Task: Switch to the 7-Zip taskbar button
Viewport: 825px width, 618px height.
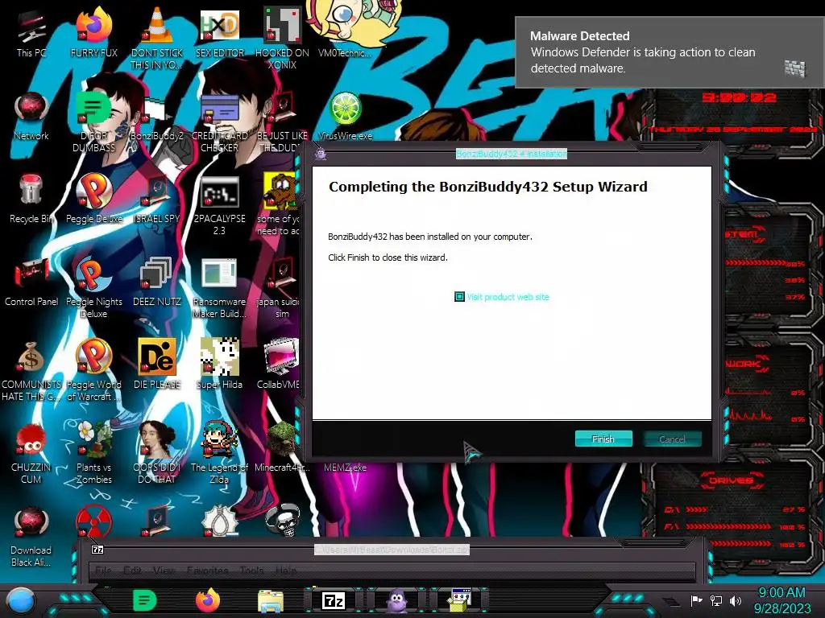Action: click(334, 600)
